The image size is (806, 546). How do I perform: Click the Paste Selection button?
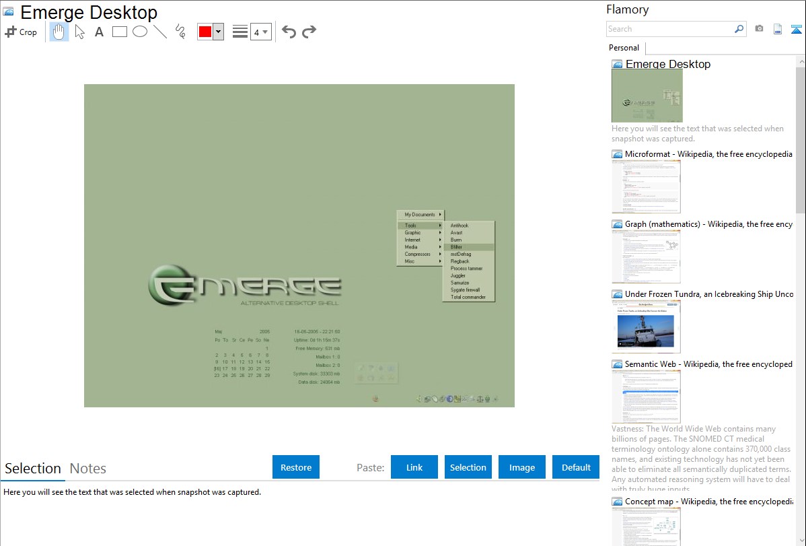tap(468, 467)
